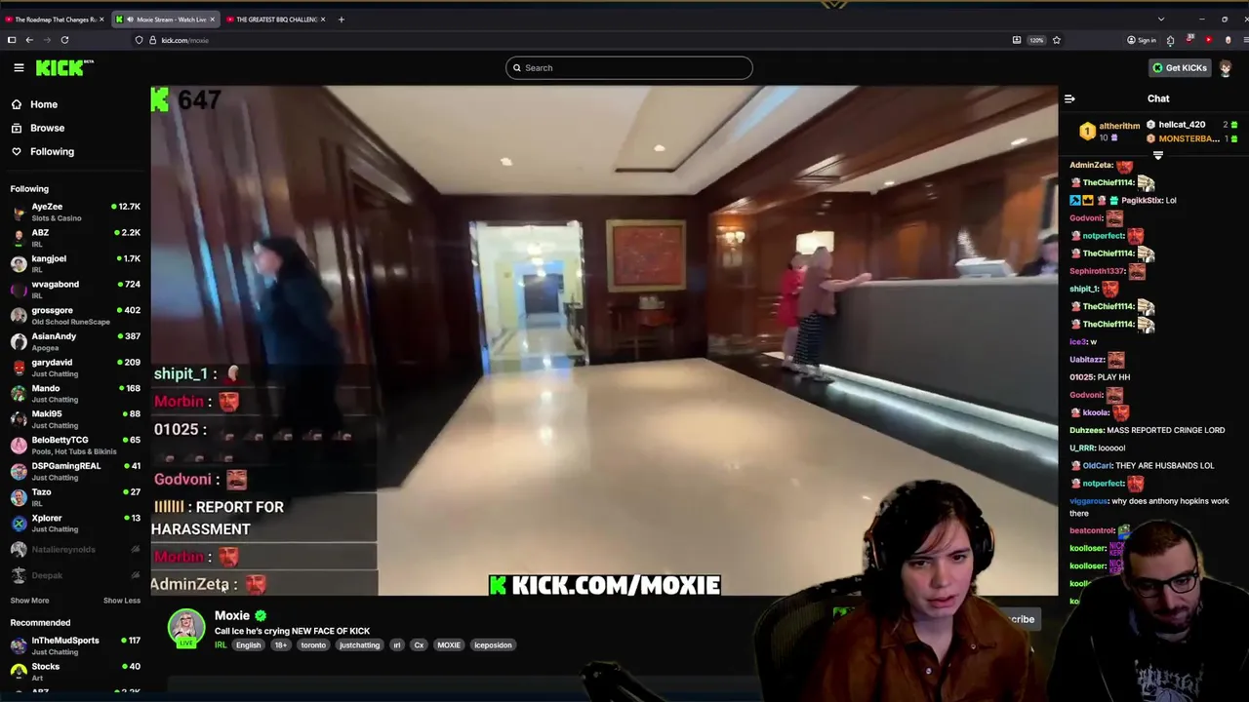The image size is (1249, 702).
Task: Open Maki95 channel
Action: 75,418
